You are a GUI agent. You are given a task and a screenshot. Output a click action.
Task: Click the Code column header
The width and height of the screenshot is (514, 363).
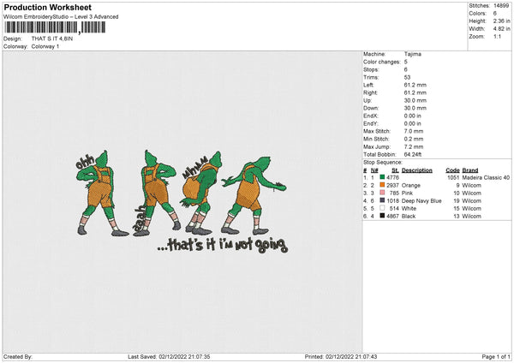pos(453,170)
